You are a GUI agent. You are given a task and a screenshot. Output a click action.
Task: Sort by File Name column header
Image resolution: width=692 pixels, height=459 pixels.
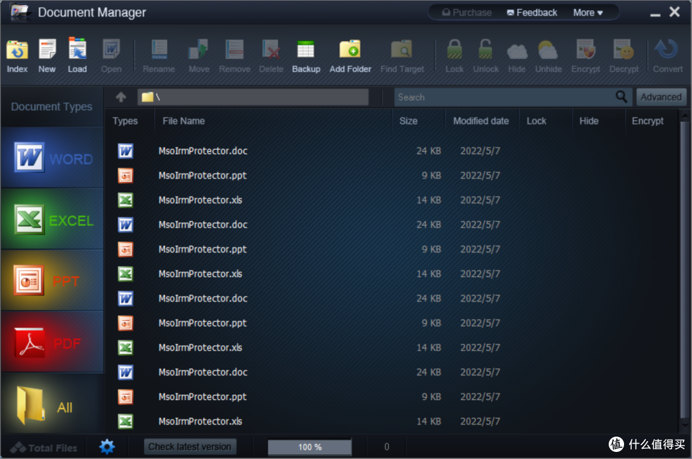[184, 121]
